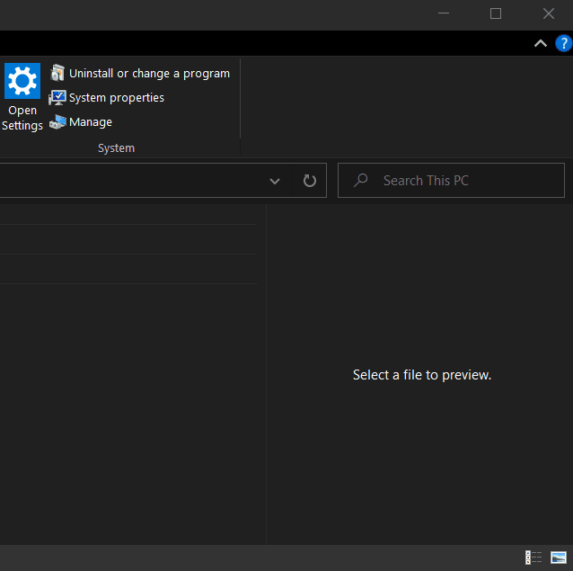573x571 pixels.
Task: Refresh the This PC view
Action: point(310,181)
